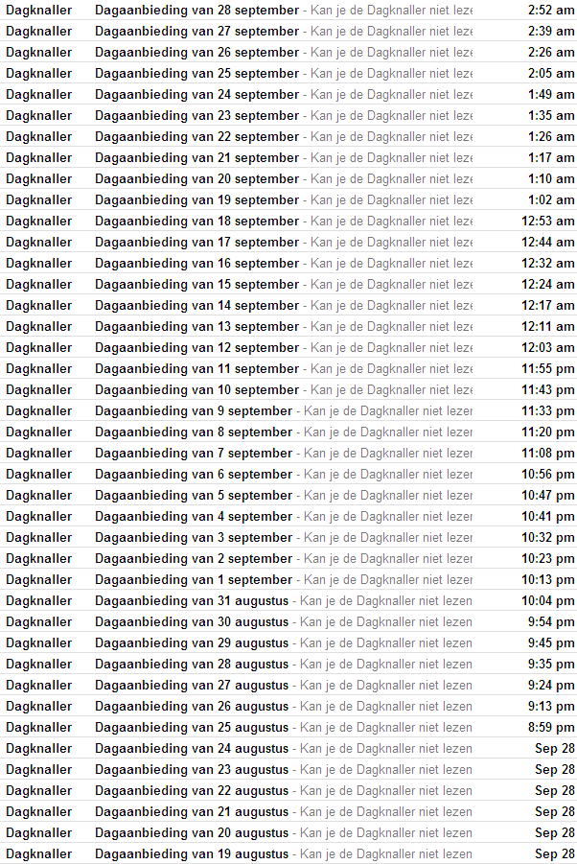Open the Dagaanbieding van 29 augustus email
Screen dimensions: 577x864
pos(288,643)
